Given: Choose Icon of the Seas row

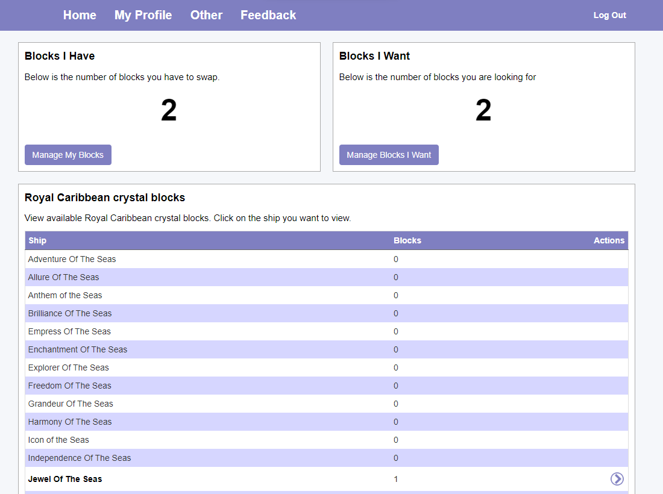Looking at the screenshot, I should (58, 440).
